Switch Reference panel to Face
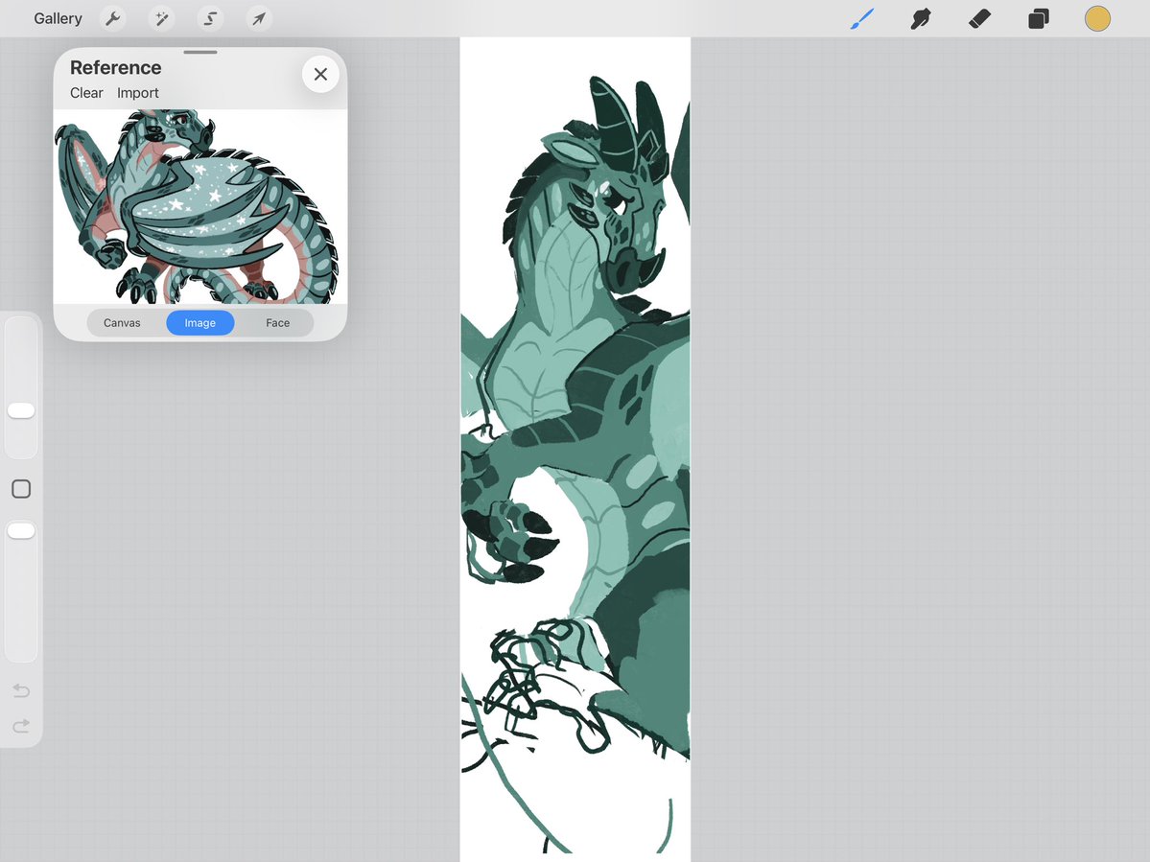The width and height of the screenshot is (1150, 862). (x=278, y=322)
